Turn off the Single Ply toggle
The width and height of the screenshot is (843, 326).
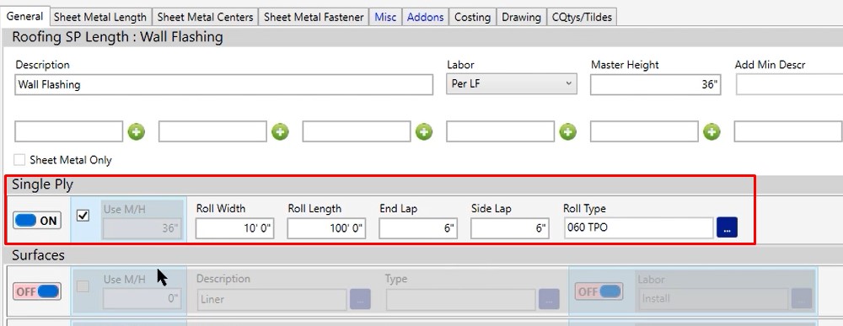[37, 220]
